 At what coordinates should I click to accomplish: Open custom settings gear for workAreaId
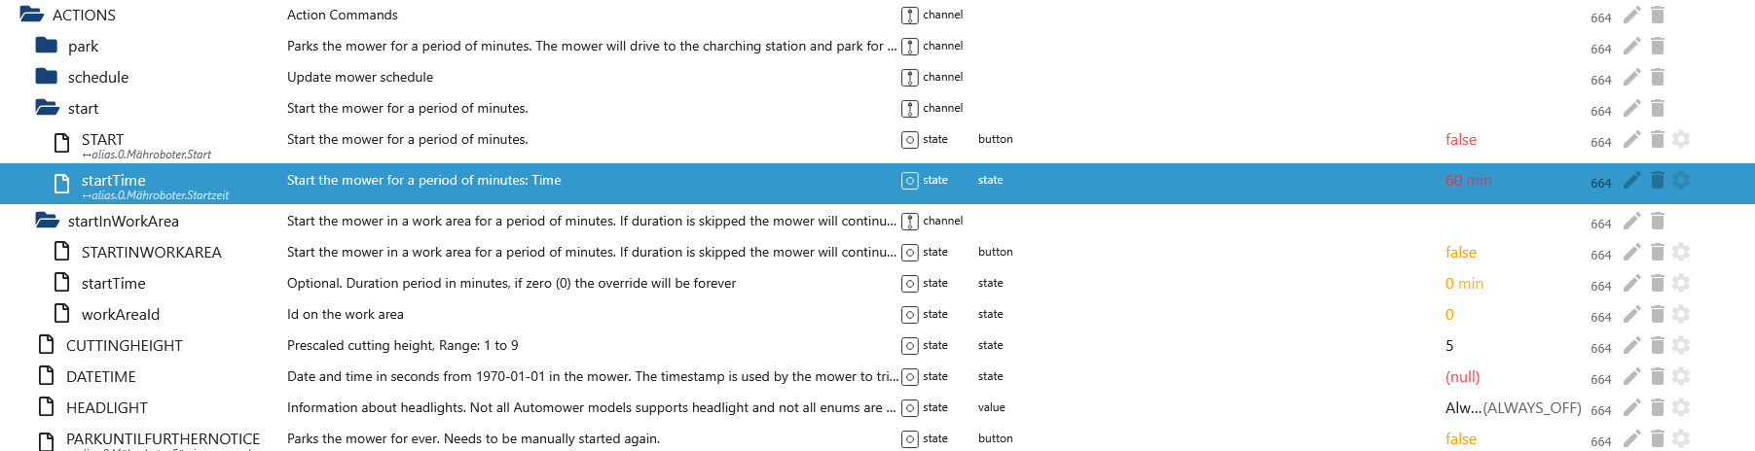1681,314
